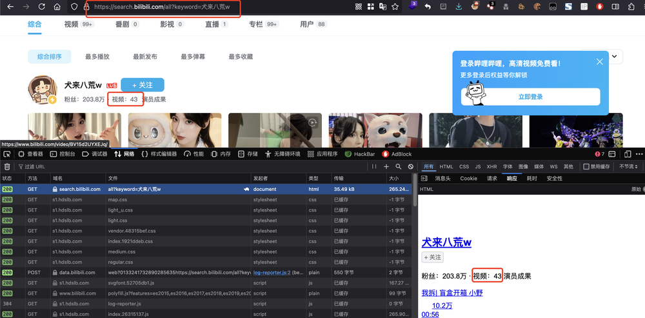Viewport: 645px width, 318px height.
Task: Switch to the 视频 search tab
Action: tap(79, 25)
